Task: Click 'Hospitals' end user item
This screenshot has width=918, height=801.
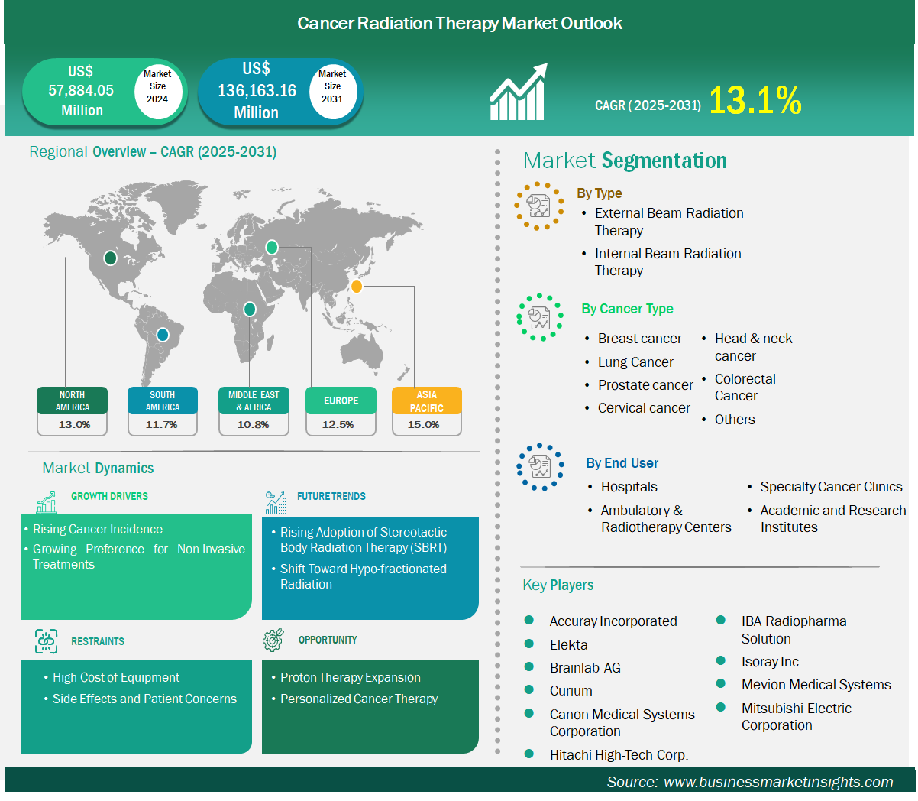Action: [x=629, y=487]
